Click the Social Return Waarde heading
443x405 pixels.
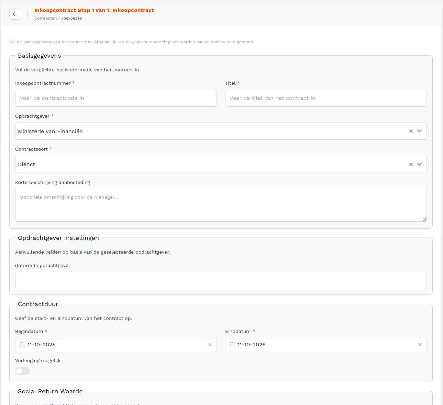click(x=50, y=391)
